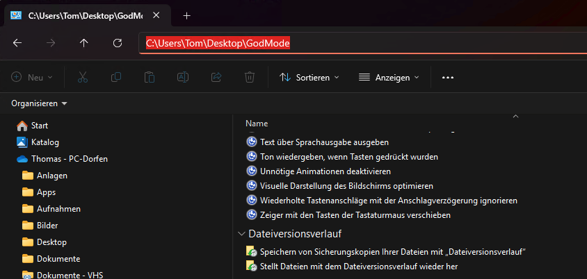Open Unnötige Animationen deaktivieren entry
The width and height of the screenshot is (587, 279).
pos(325,171)
